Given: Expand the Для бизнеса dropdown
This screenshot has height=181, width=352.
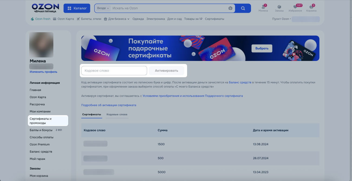Looking at the screenshot, I should click(x=119, y=19).
